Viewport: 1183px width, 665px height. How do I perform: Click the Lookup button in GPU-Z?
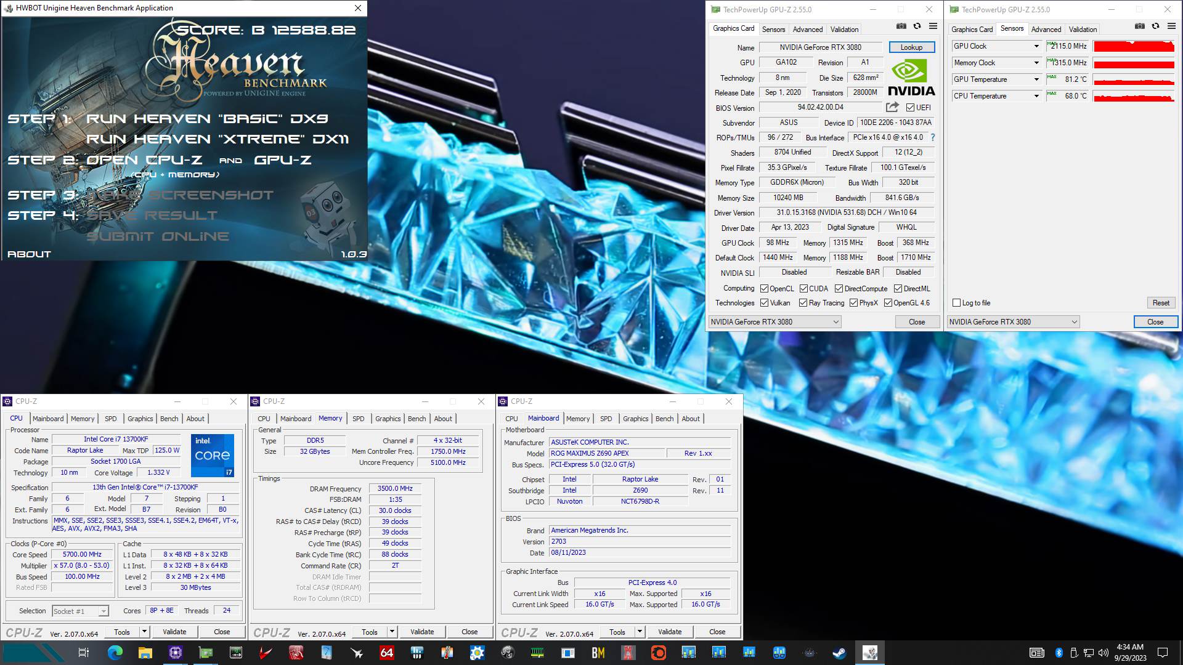coord(911,47)
